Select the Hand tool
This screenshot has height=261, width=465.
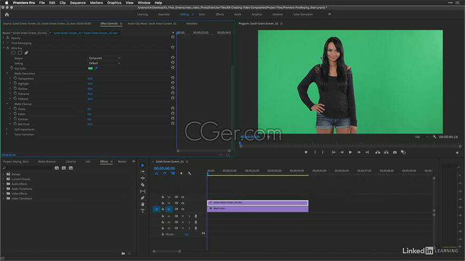coord(143,204)
